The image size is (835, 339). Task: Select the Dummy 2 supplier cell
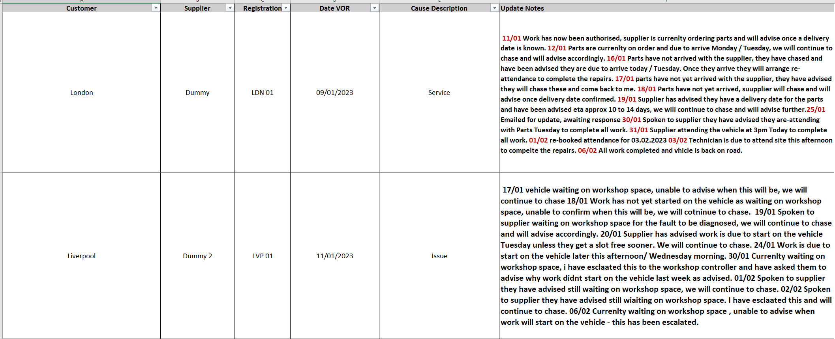197,256
